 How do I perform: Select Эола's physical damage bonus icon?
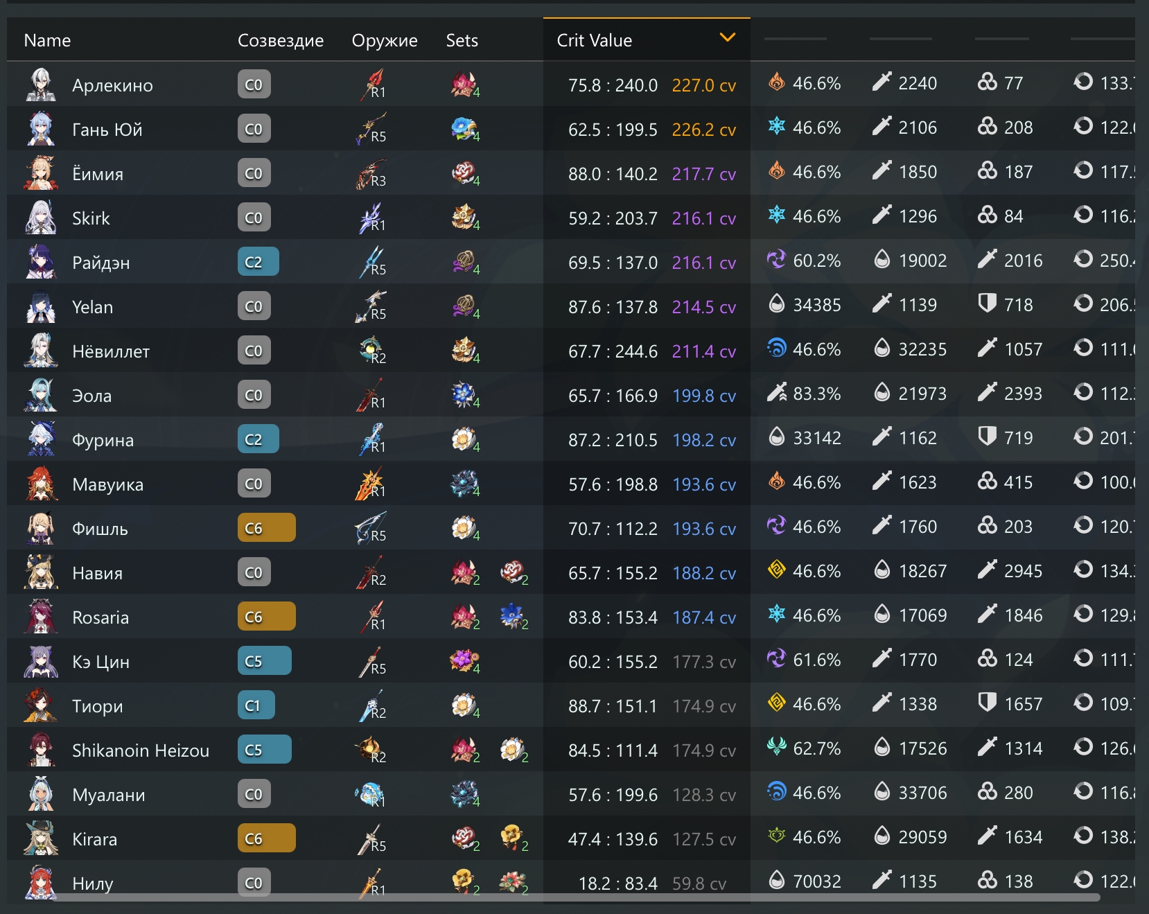coord(777,393)
